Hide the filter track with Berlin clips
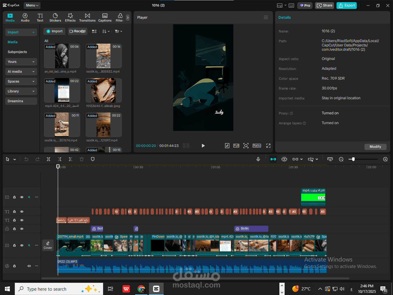 point(22,229)
